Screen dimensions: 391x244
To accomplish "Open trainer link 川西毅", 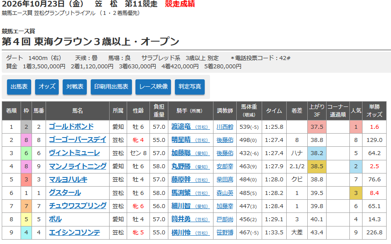I will pyautogui.click(x=225, y=127).
